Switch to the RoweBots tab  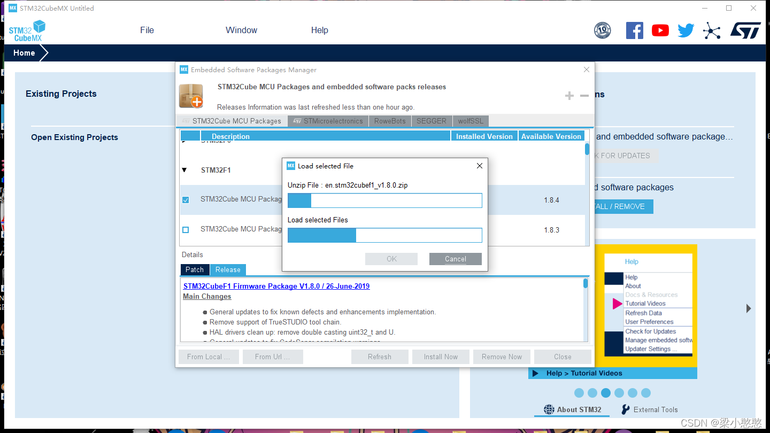(390, 121)
